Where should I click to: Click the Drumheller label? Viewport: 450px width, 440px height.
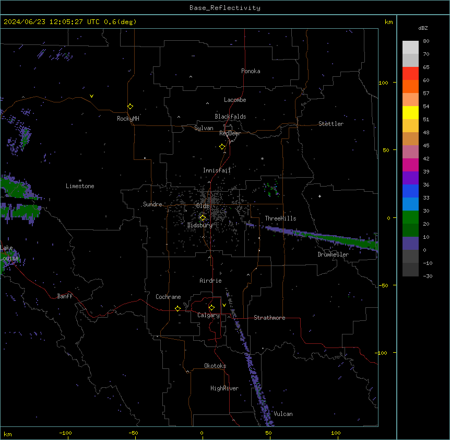coord(333,254)
